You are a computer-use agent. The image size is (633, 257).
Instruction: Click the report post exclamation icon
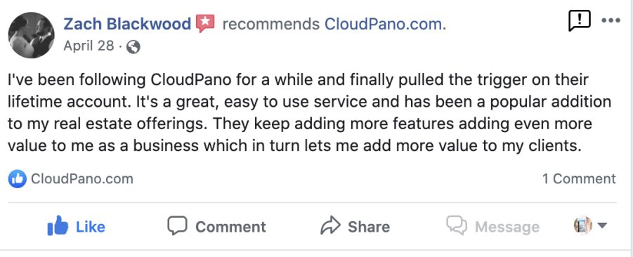pos(580,21)
